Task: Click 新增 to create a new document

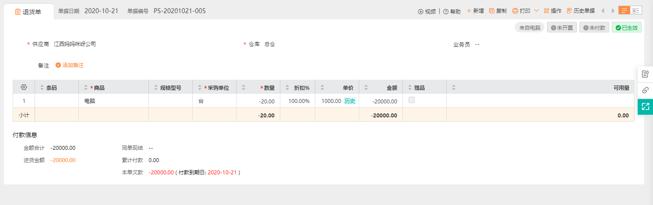Action: 475,11
